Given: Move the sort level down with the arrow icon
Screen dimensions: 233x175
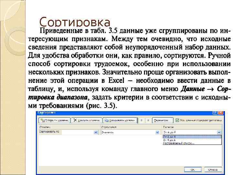Looking at the screenshot, I should tap(148, 120).
